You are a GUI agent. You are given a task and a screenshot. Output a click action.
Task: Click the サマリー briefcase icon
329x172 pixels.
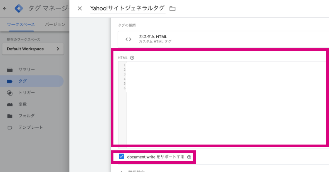(10, 70)
